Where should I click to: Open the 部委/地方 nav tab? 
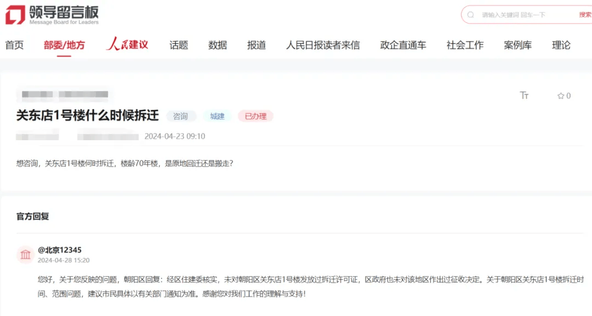pyautogui.click(x=64, y=45)
